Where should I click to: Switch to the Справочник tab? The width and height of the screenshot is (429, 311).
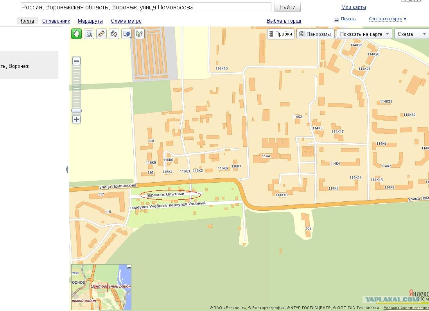(x=56, y=21)
